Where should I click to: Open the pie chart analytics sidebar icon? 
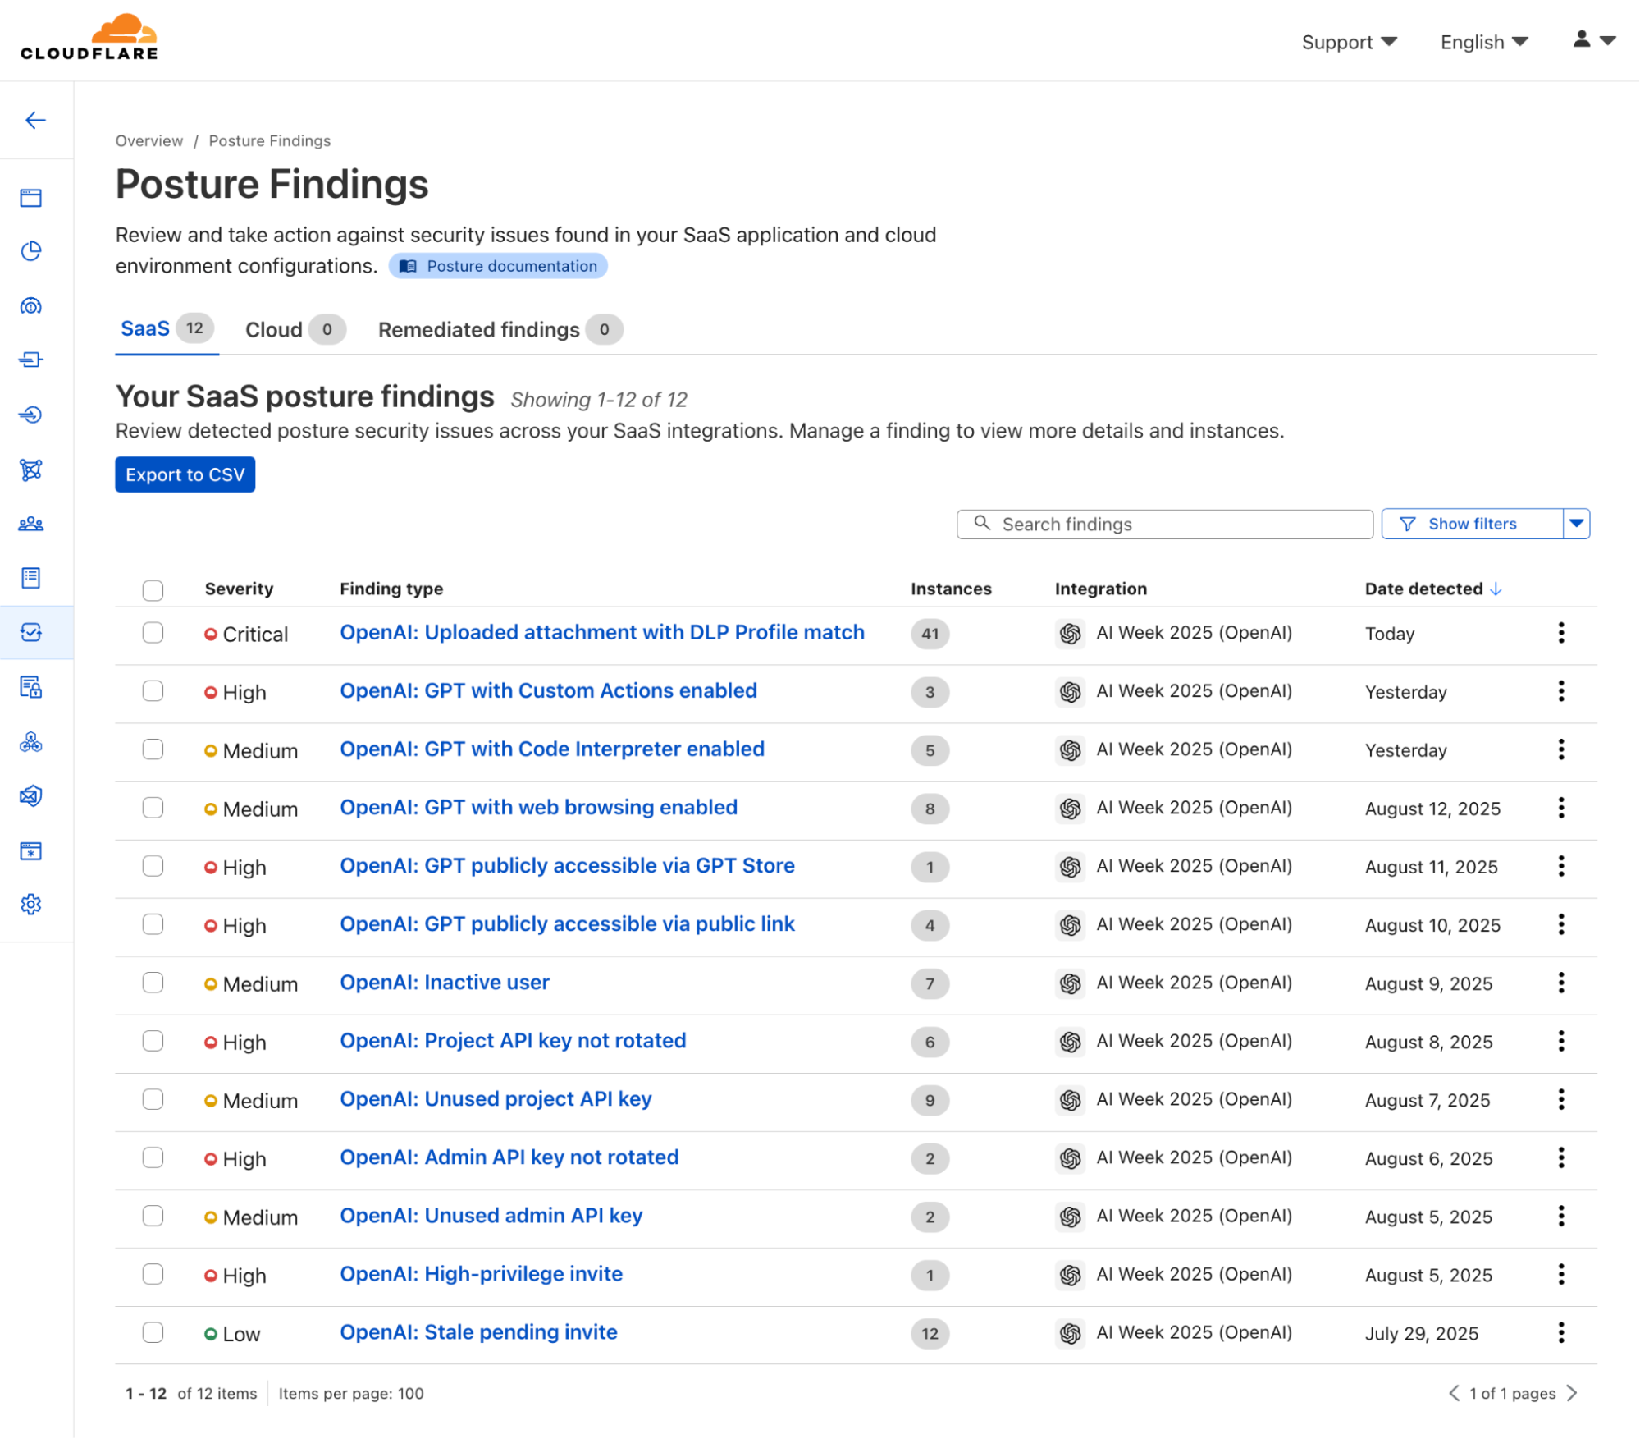pos(31,251)
